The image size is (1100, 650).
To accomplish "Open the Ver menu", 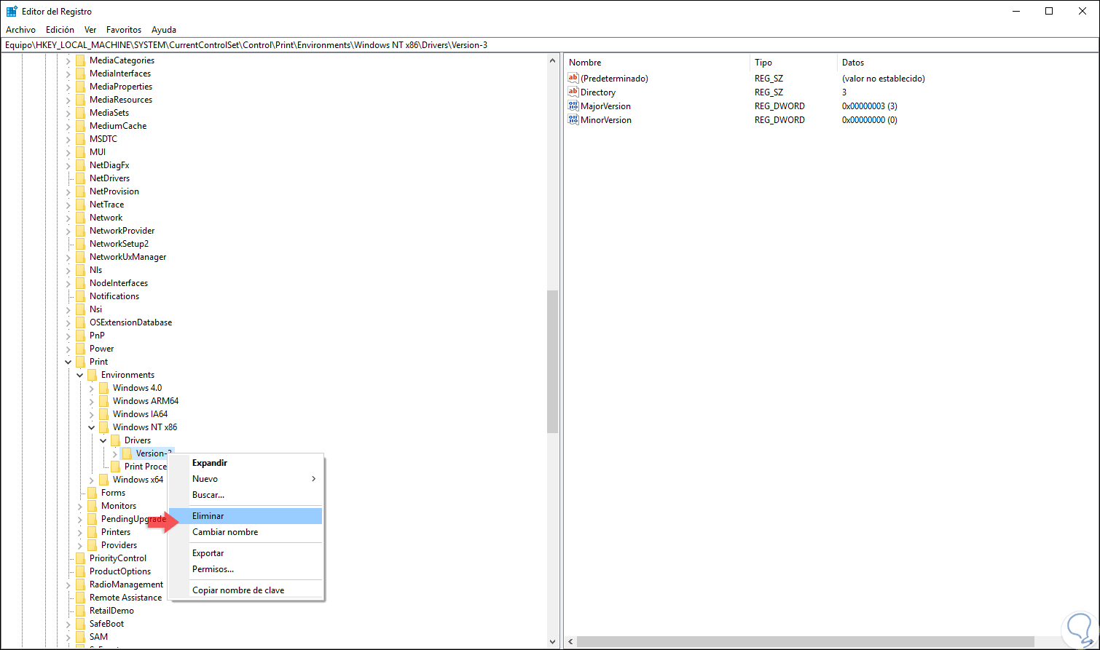I will point(90,30).
